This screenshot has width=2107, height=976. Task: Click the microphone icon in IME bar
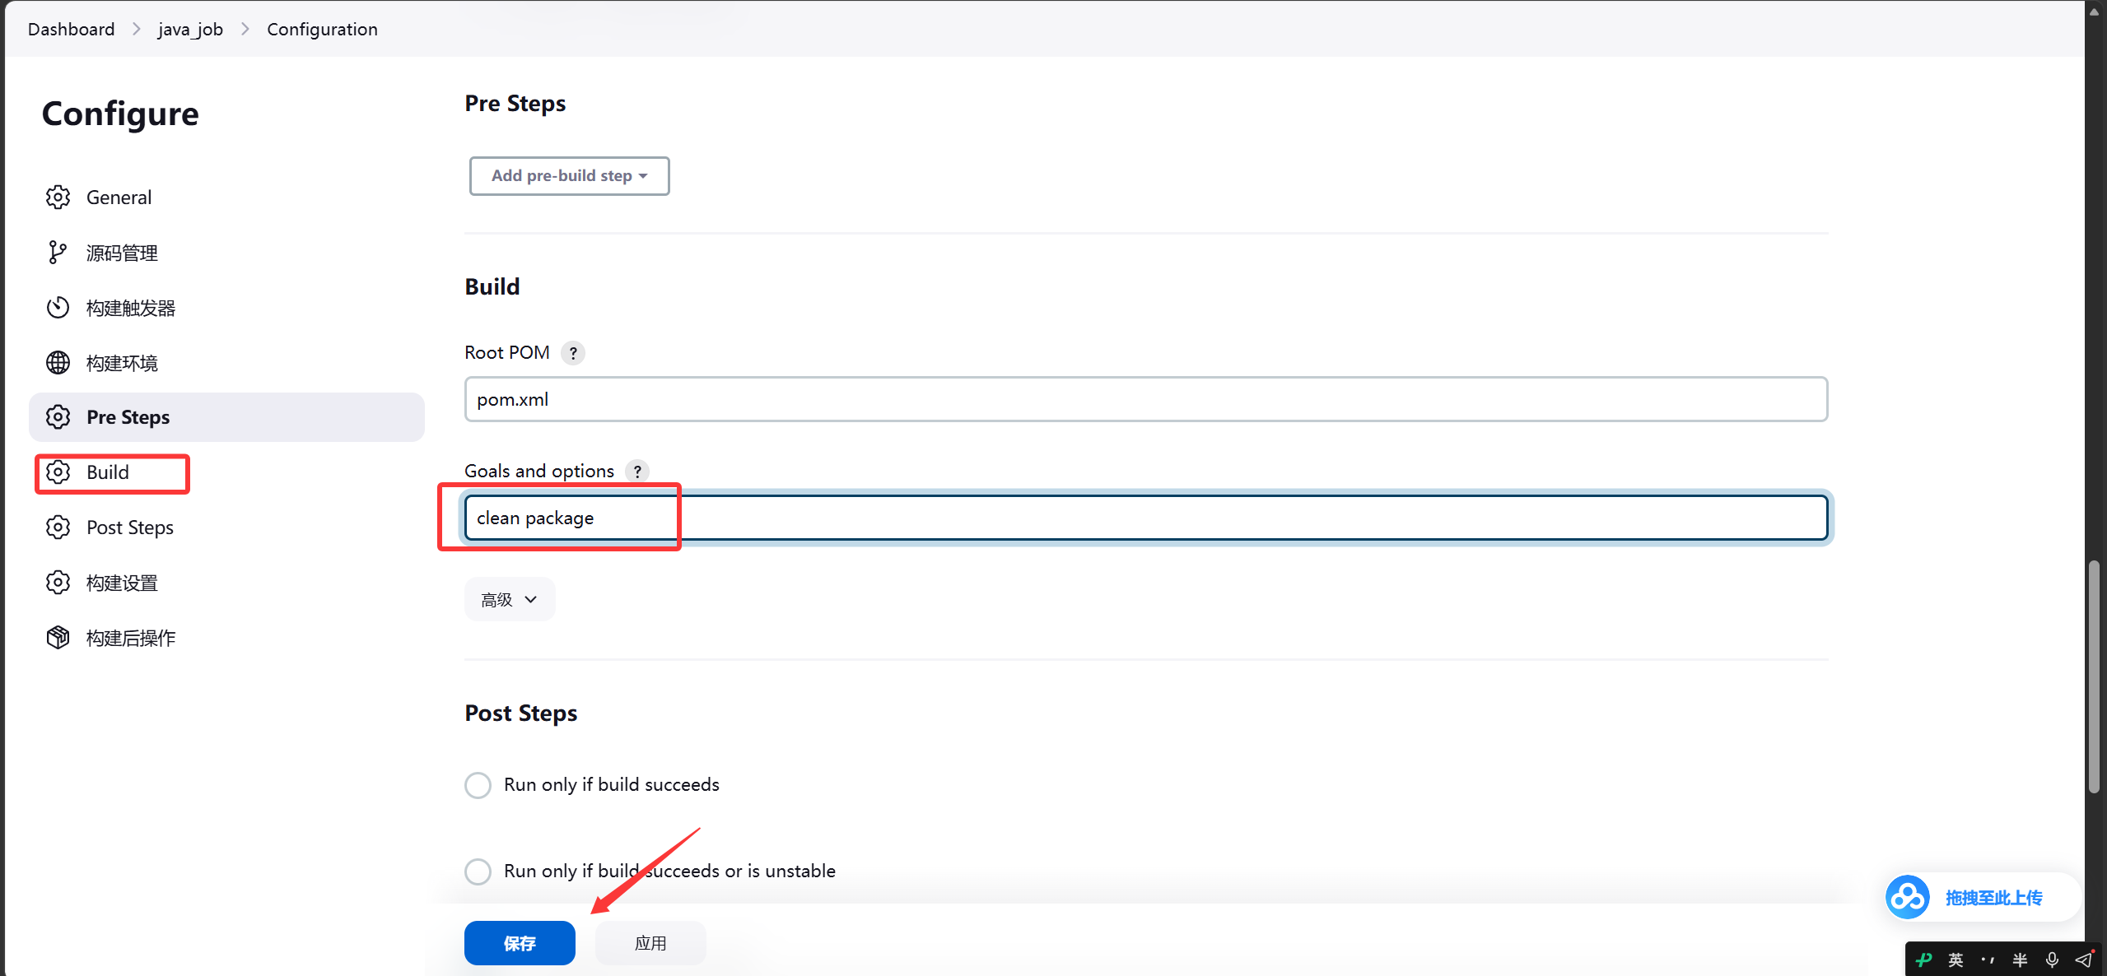[x=2052, y=960]
